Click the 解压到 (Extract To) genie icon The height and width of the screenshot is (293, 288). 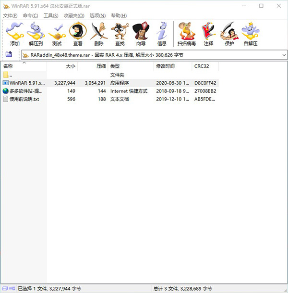coord(36,31)
